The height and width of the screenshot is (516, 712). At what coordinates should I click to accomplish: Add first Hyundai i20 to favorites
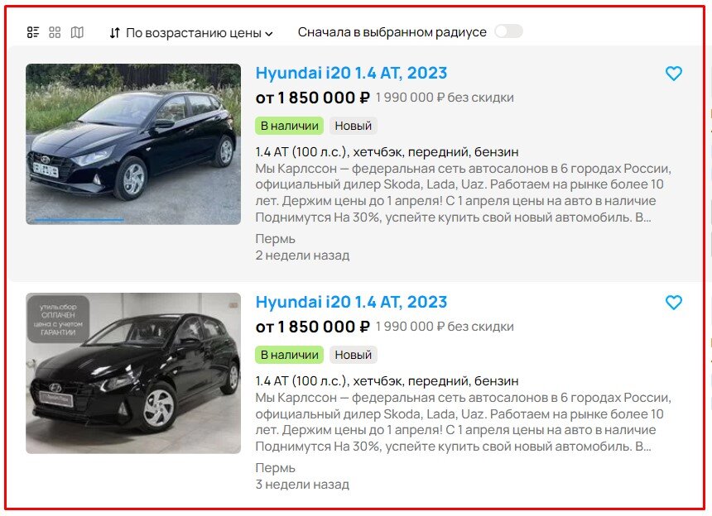[673, 74]
